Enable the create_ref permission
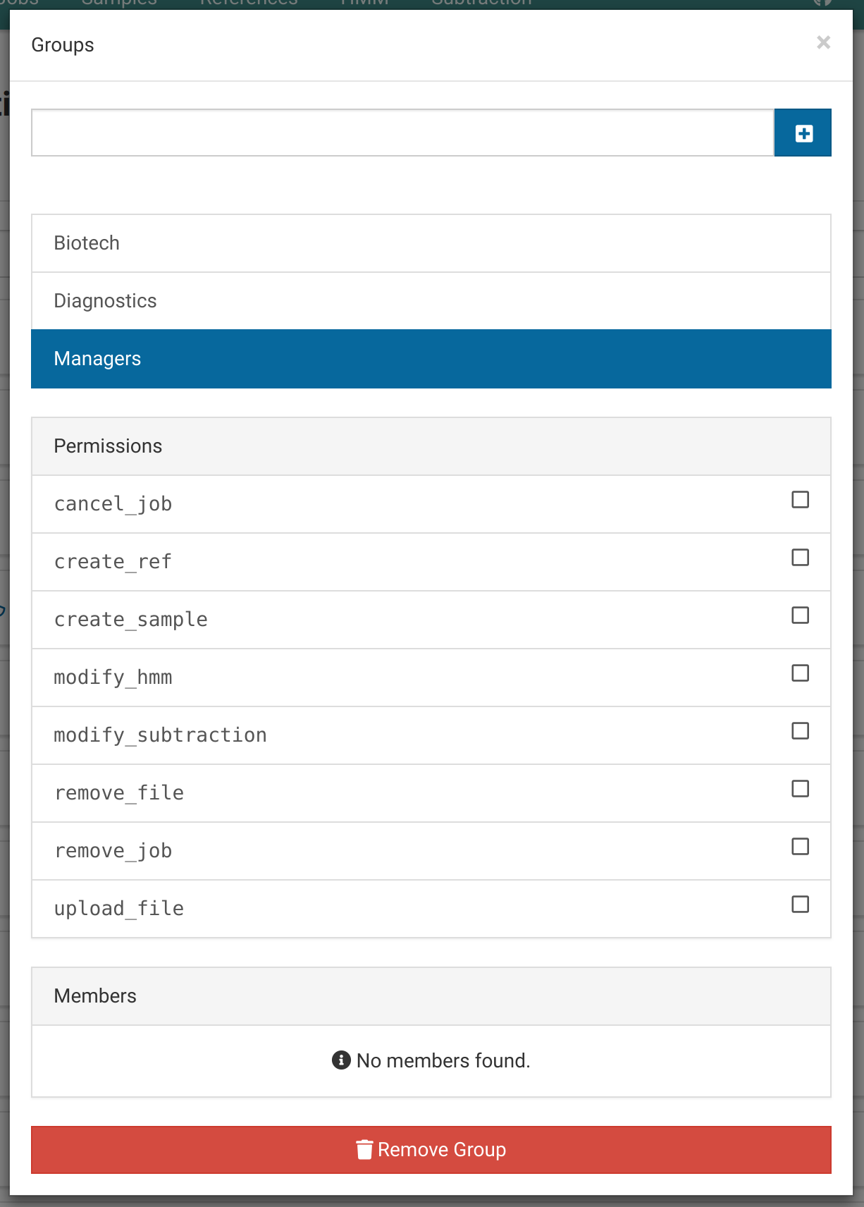 point(799,558)
